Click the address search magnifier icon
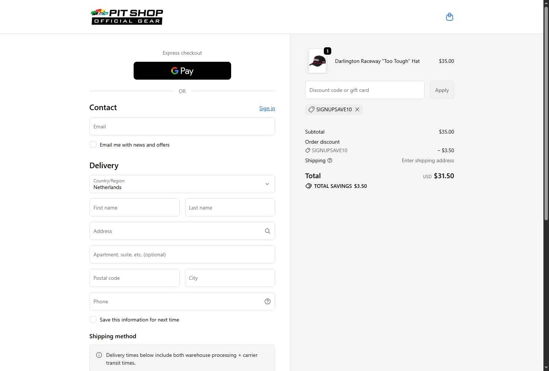This screenshot has width=549, height=371. coord(267,231)
